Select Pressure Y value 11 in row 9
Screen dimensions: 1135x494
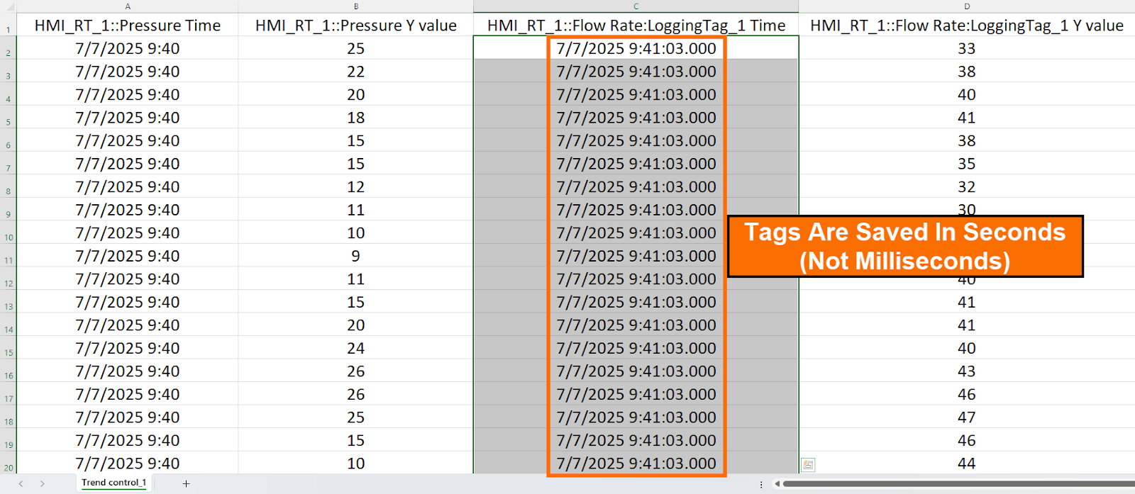click(x=355, y=210)
